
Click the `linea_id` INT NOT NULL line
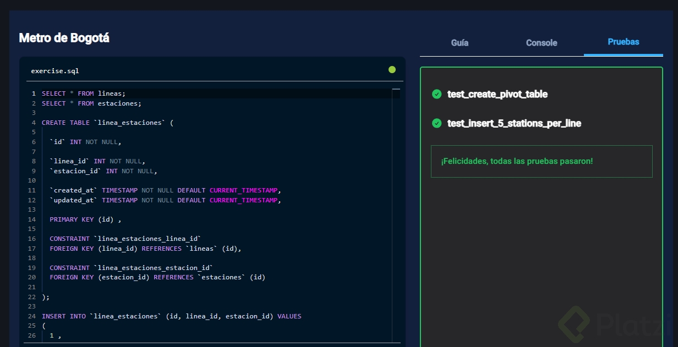(97, 161)
